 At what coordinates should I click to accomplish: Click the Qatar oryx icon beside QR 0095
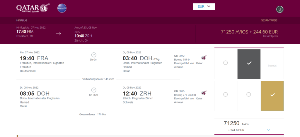click(204, 93)
